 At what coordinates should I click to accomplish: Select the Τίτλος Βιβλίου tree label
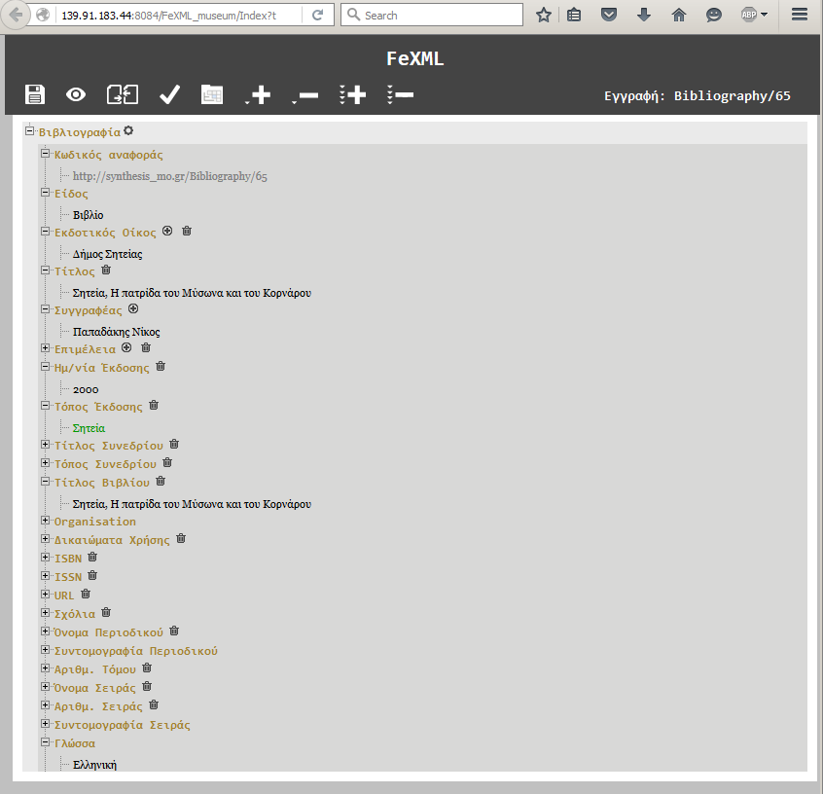coord(102,482)
